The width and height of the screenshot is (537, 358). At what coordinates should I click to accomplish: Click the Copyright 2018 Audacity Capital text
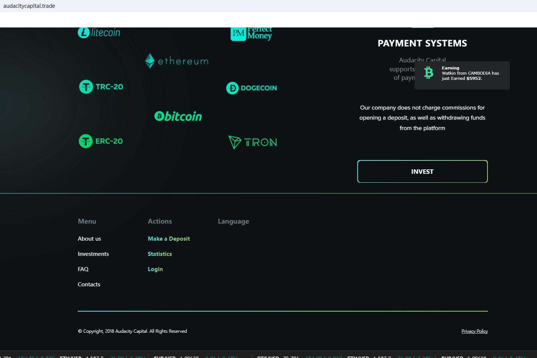pyautogui.click(x=132, y=331)
